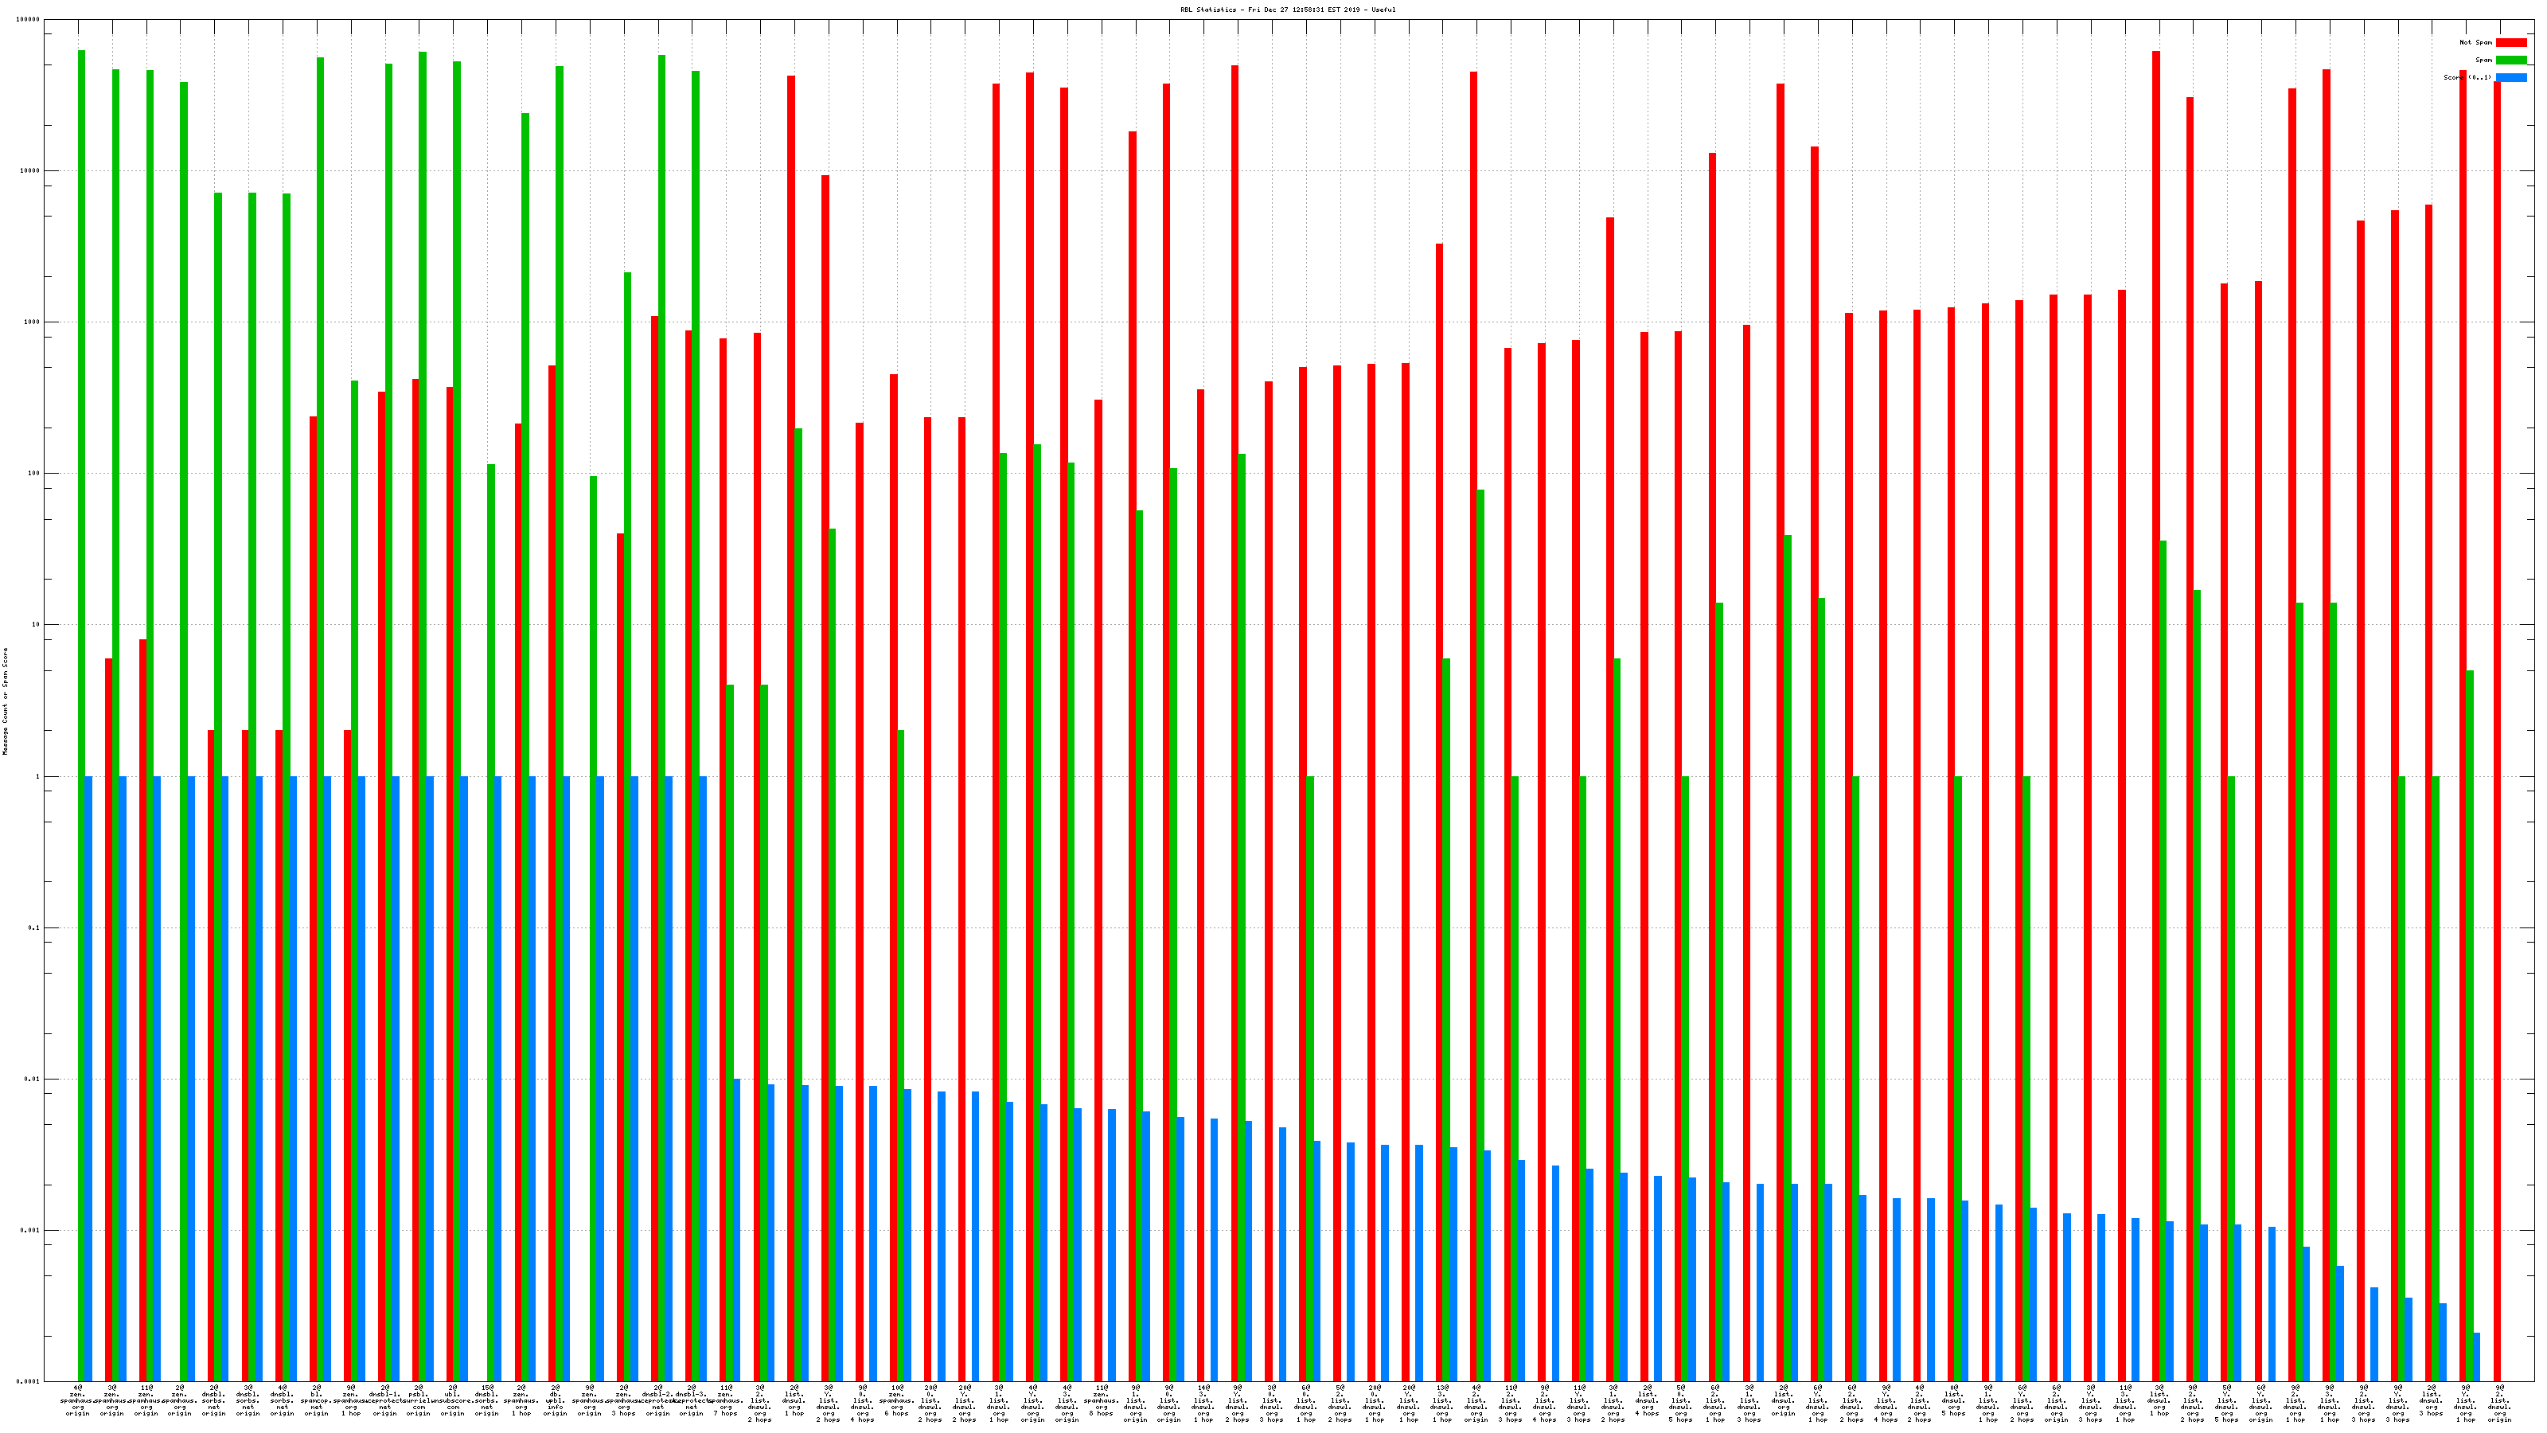Click the db.wpbl.info origin x-axis label
The image size is (2547, 1433).
(555, 1400)
